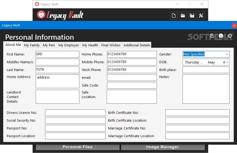The image size is (237, 153).
Task: Switch to the About Me tab
Action: pos(13,45)
